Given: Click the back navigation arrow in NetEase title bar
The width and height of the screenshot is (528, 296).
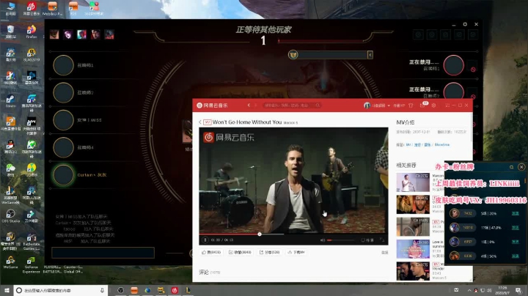Looking at the screenshot, I should tap(249, 106).
